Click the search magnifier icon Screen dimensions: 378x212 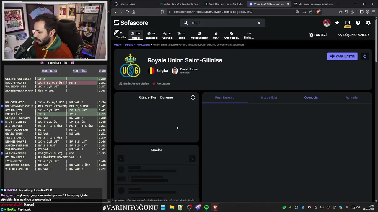click(186, 23)
